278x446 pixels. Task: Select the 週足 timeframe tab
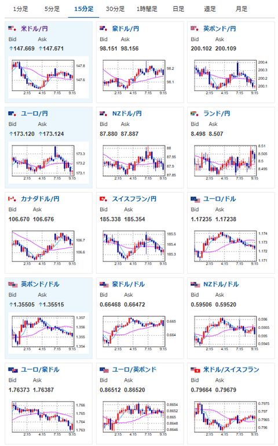(x=210, y=9)
